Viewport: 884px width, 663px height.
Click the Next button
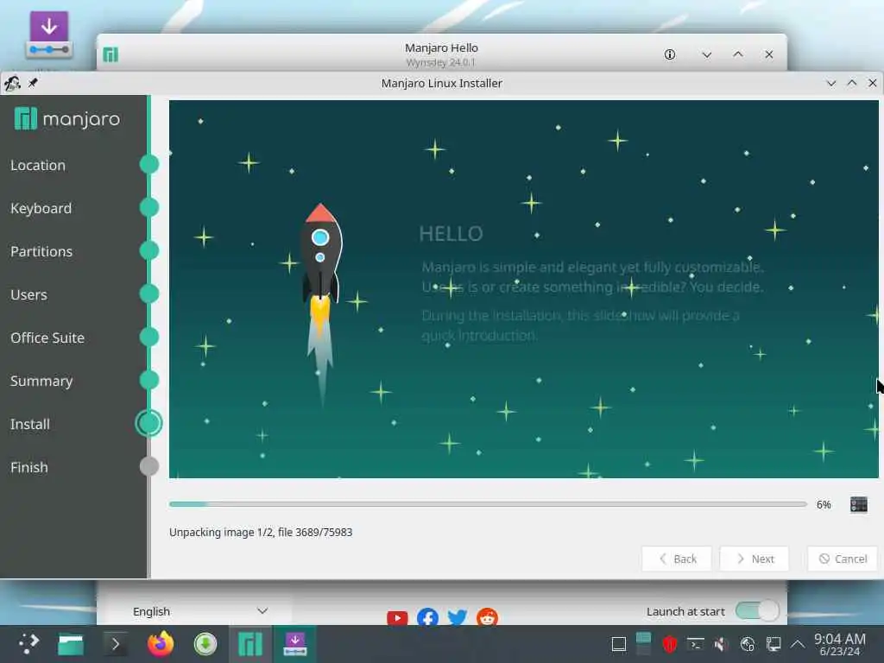(x=755, y=559)
